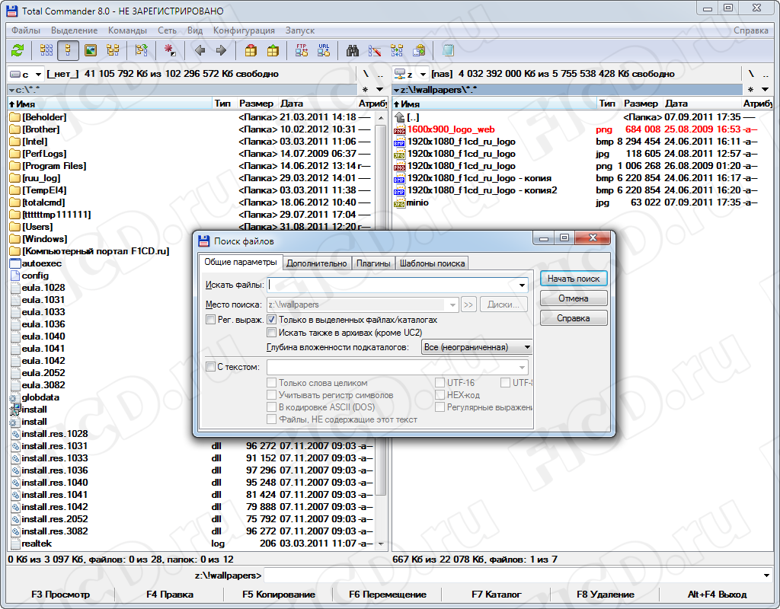
Task: Click the red star invert selection icon
Action: [x=170, y=50]
